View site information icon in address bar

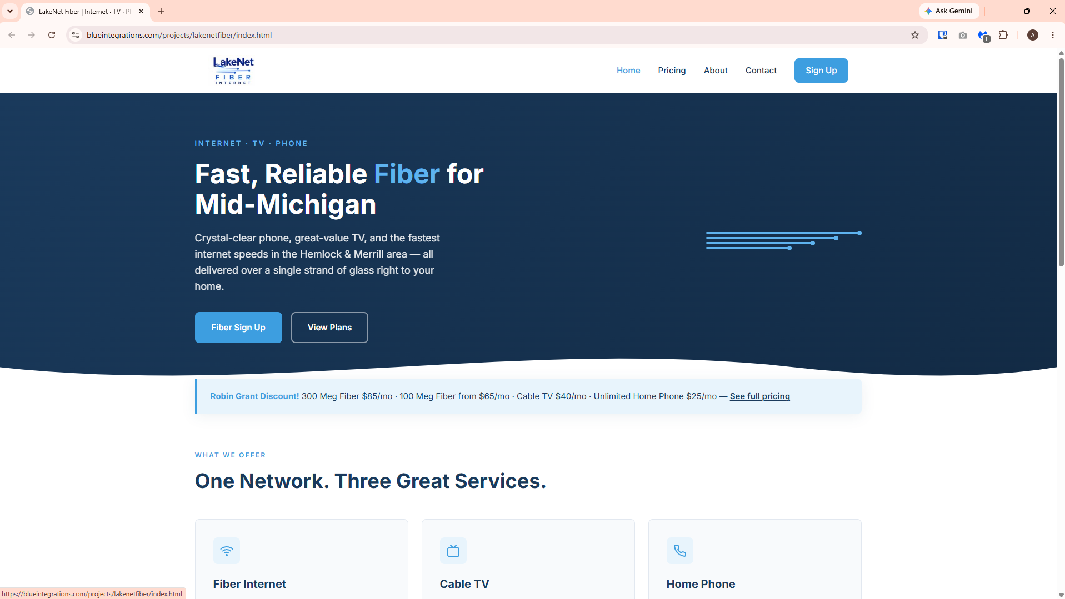[x=76, y=35]
